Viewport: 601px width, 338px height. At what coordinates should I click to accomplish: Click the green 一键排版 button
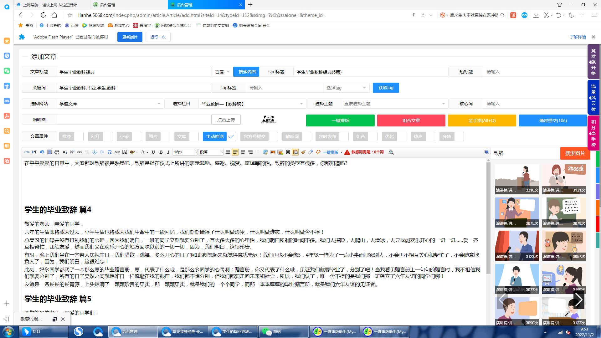[x=340, y=120]
